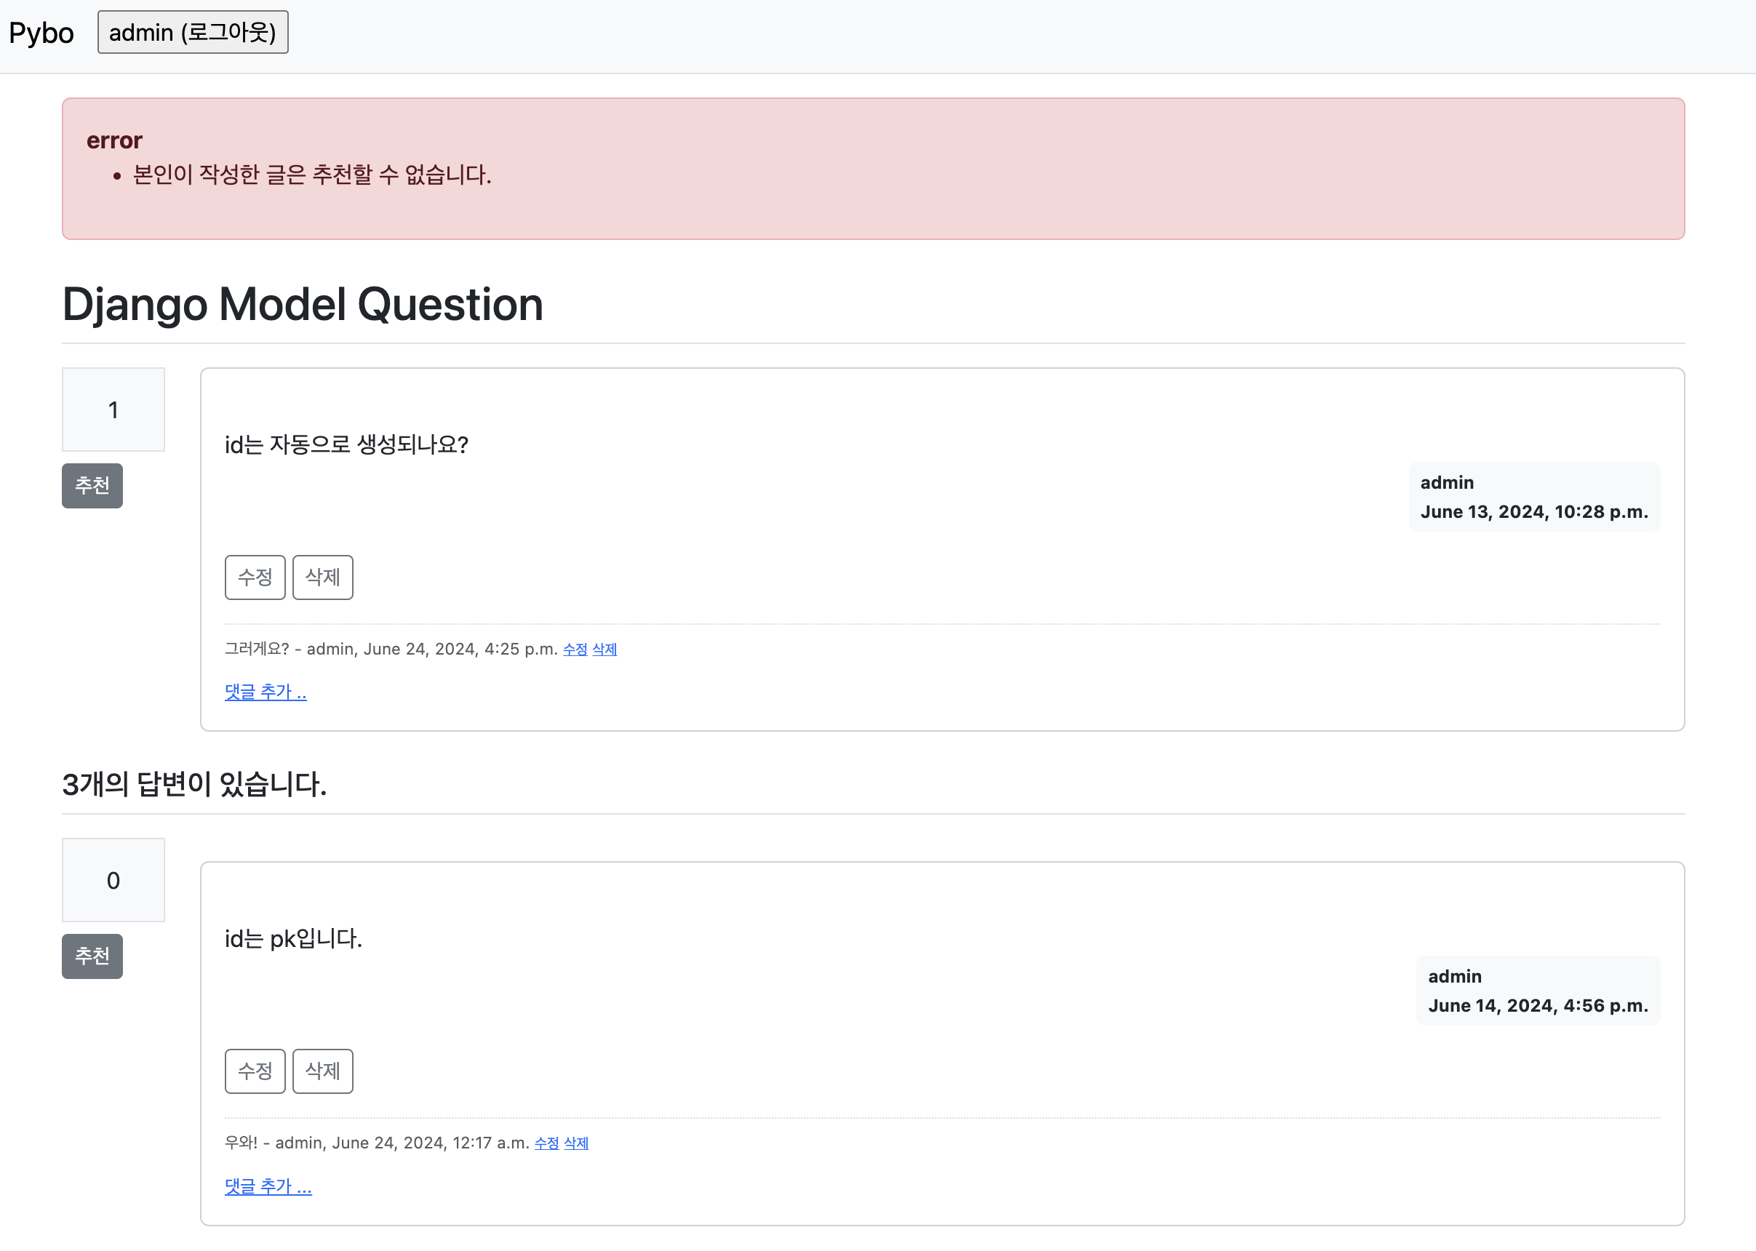1756x1251 pixels.
Task: Delete the '우와!' comment via 삭제 link
Action: coord(575,1143)
